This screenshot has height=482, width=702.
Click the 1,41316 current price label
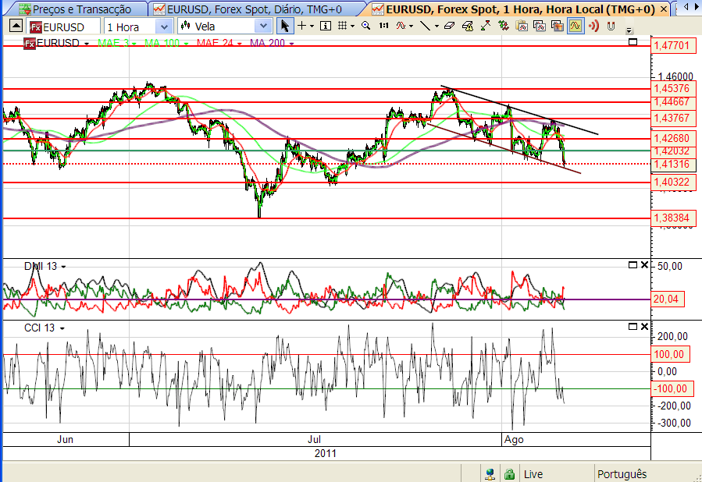(x=673, y=164)
